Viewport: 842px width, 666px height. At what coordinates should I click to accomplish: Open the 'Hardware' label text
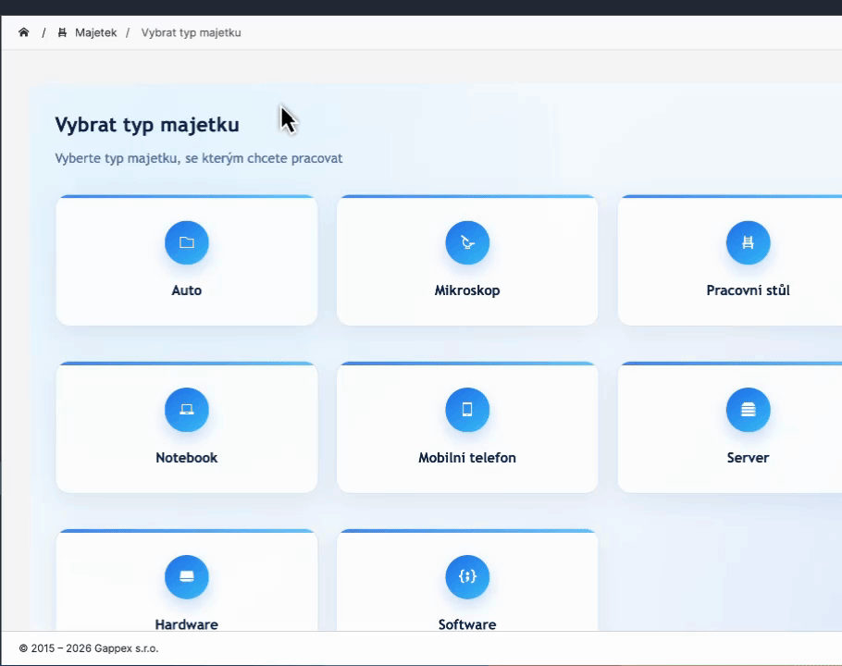point(187,623)
